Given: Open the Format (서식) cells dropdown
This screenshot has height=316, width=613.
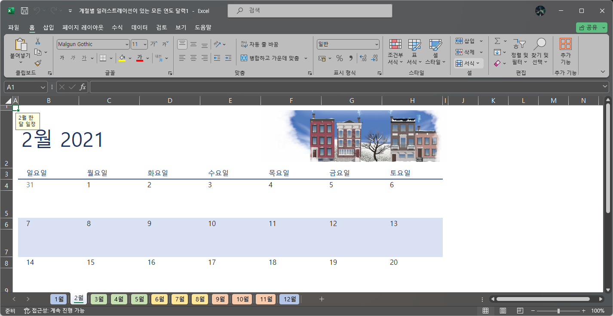Looking at the screenshot, I should (469, 63).
